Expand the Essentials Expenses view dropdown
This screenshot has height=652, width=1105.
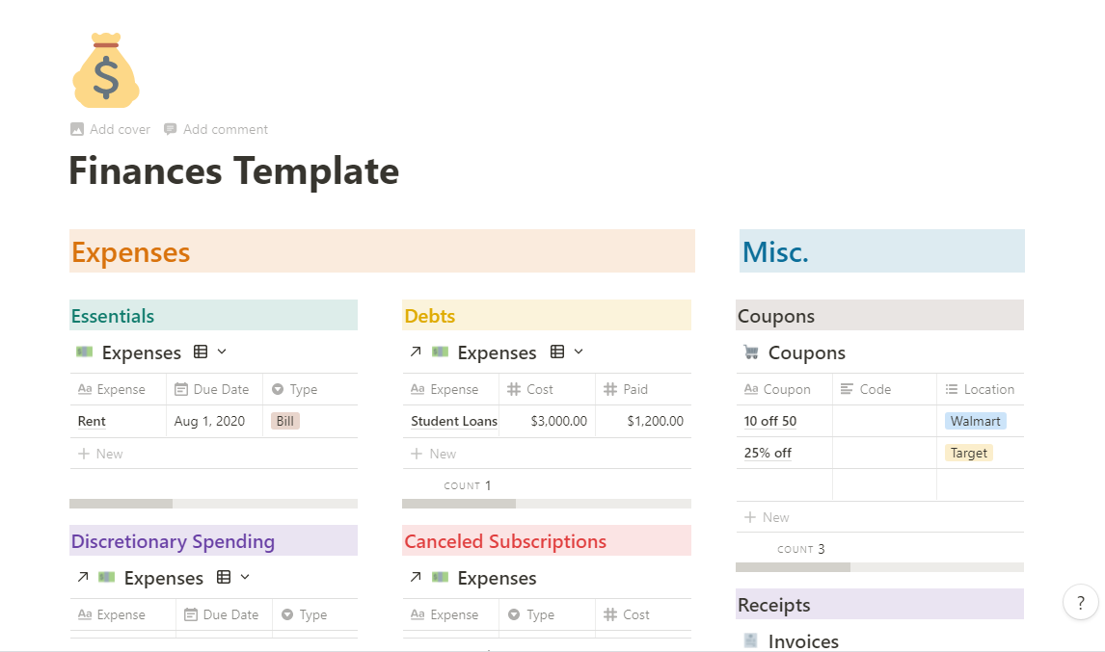(222, 352)
